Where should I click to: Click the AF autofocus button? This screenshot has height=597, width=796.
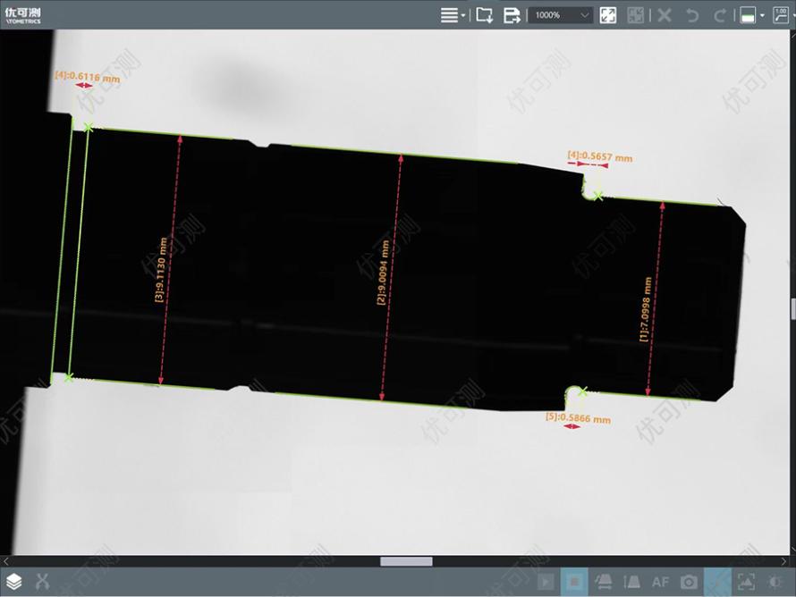click(x=660, y=582)
